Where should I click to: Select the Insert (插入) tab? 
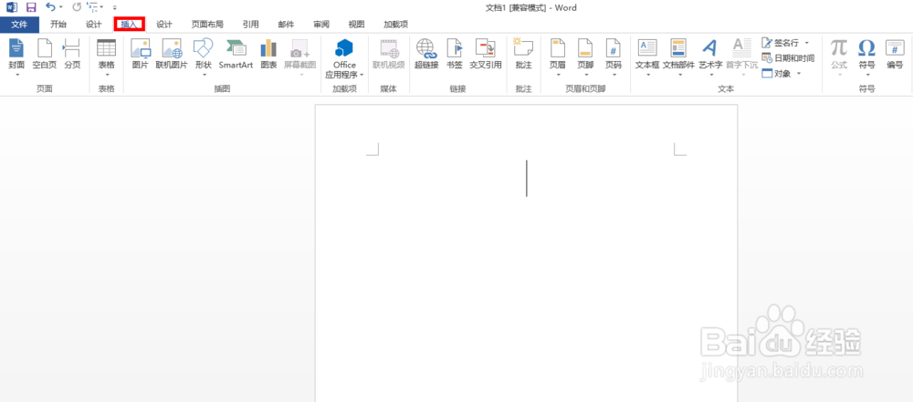(x=129, y=25)
